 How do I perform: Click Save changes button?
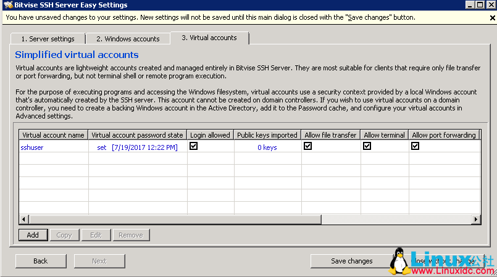(352, 261)
